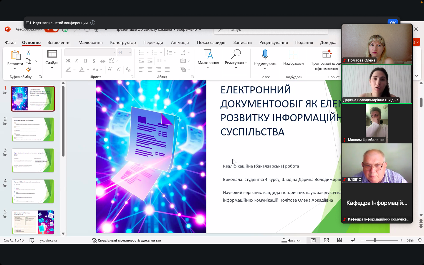Expand the Редагування dropdown

[x=236, y=68]
